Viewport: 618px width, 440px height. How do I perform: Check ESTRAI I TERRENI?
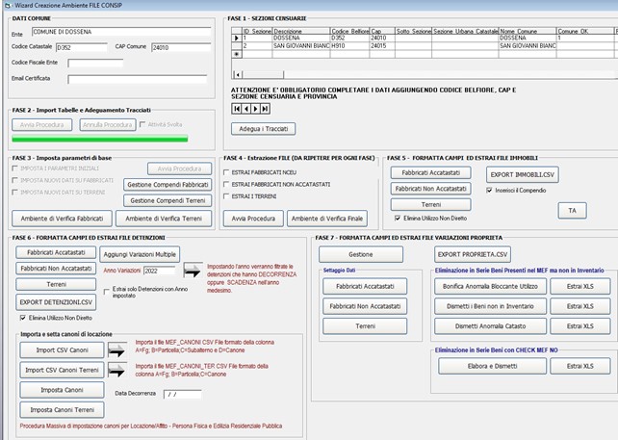pyautogui.click(x=226, y=196)
